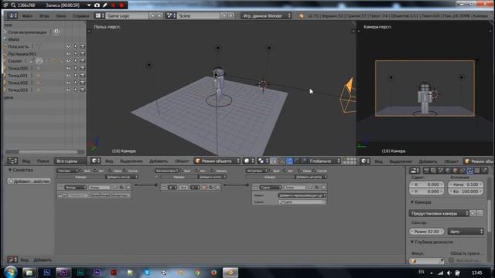
Task: Open the Info editor type selector
Action: pos(12,15)
